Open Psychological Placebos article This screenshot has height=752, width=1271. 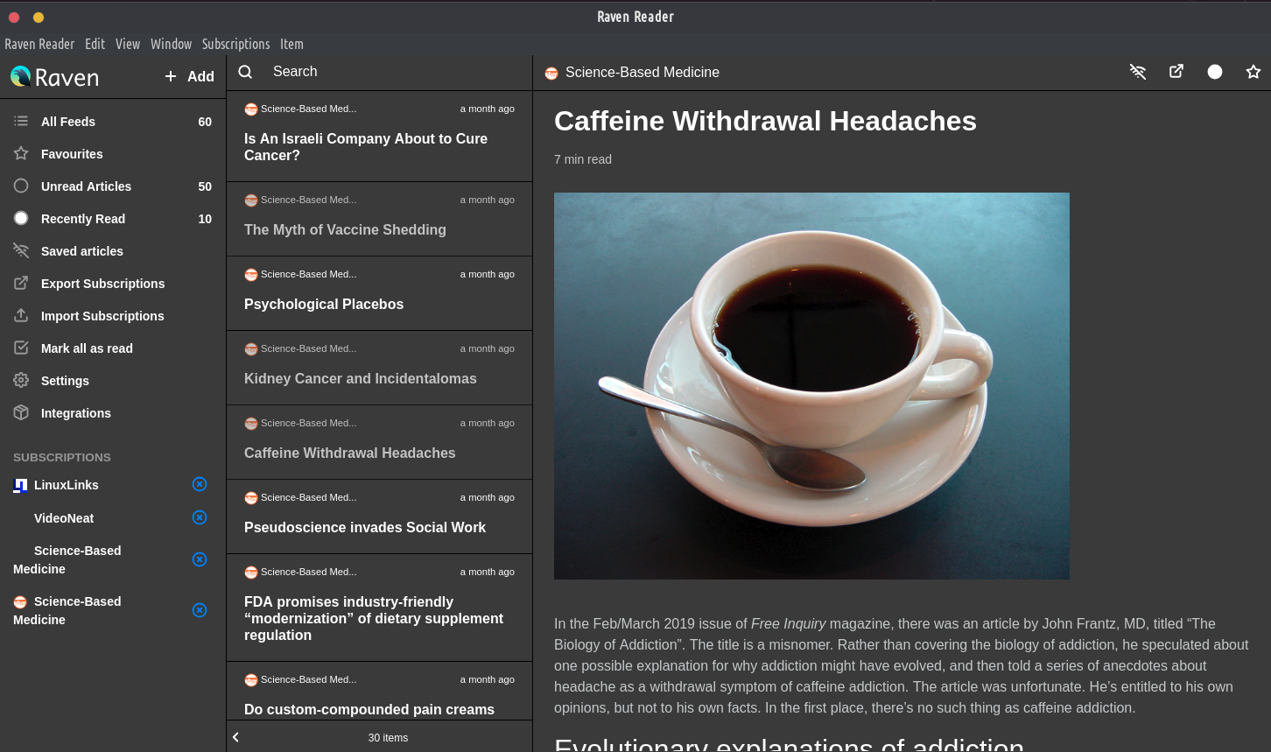324,304
